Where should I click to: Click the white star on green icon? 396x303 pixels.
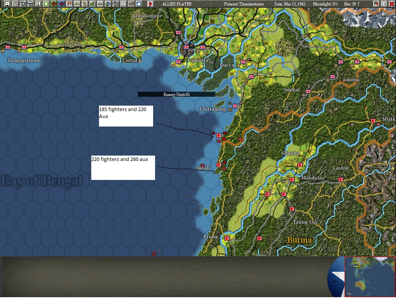click(46, 3)
